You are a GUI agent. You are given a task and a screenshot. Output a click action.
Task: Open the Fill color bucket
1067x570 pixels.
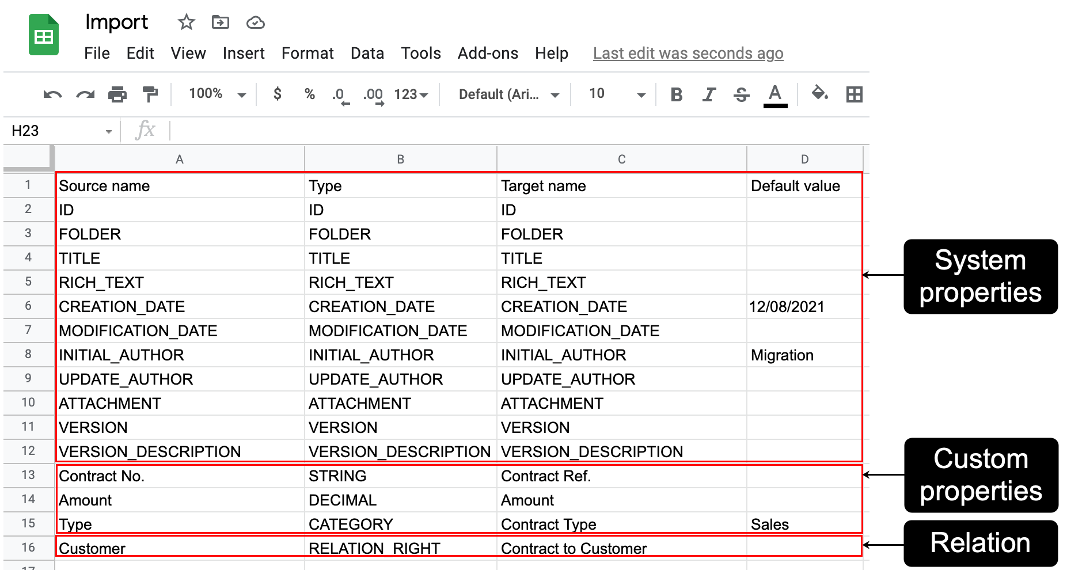819,93
